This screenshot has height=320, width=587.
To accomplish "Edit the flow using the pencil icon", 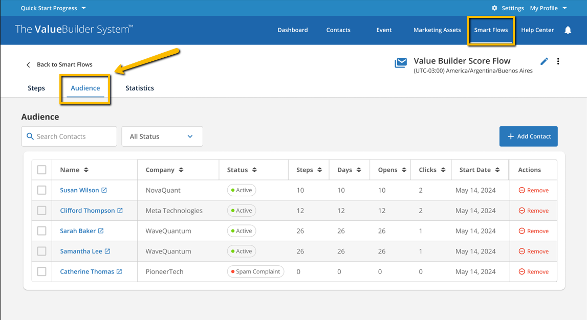I will pos(544,61).
